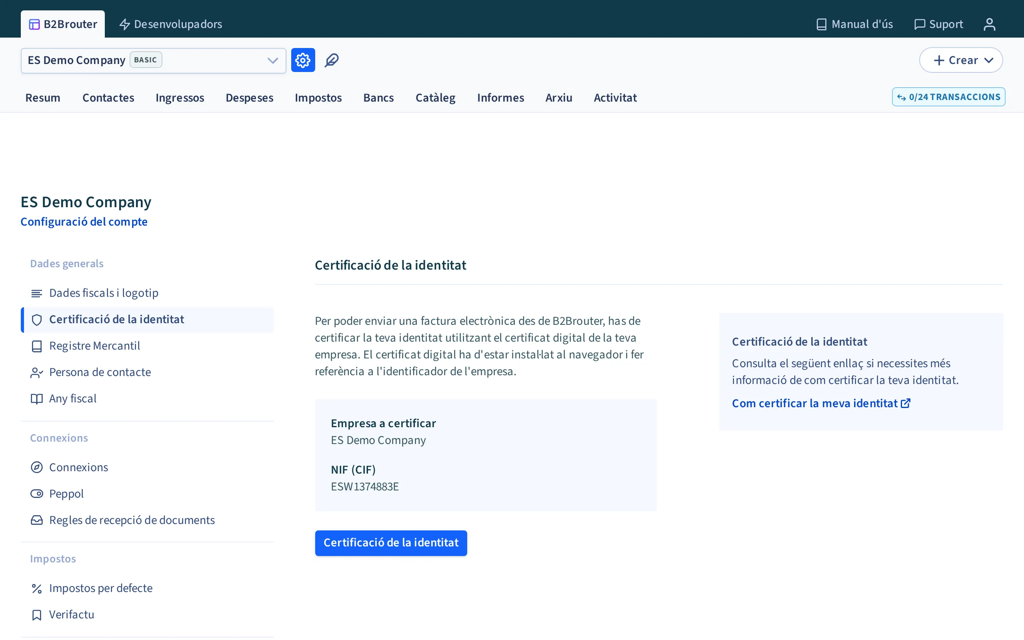Select Registre Mercantil in sidebar

click(147, 346)
